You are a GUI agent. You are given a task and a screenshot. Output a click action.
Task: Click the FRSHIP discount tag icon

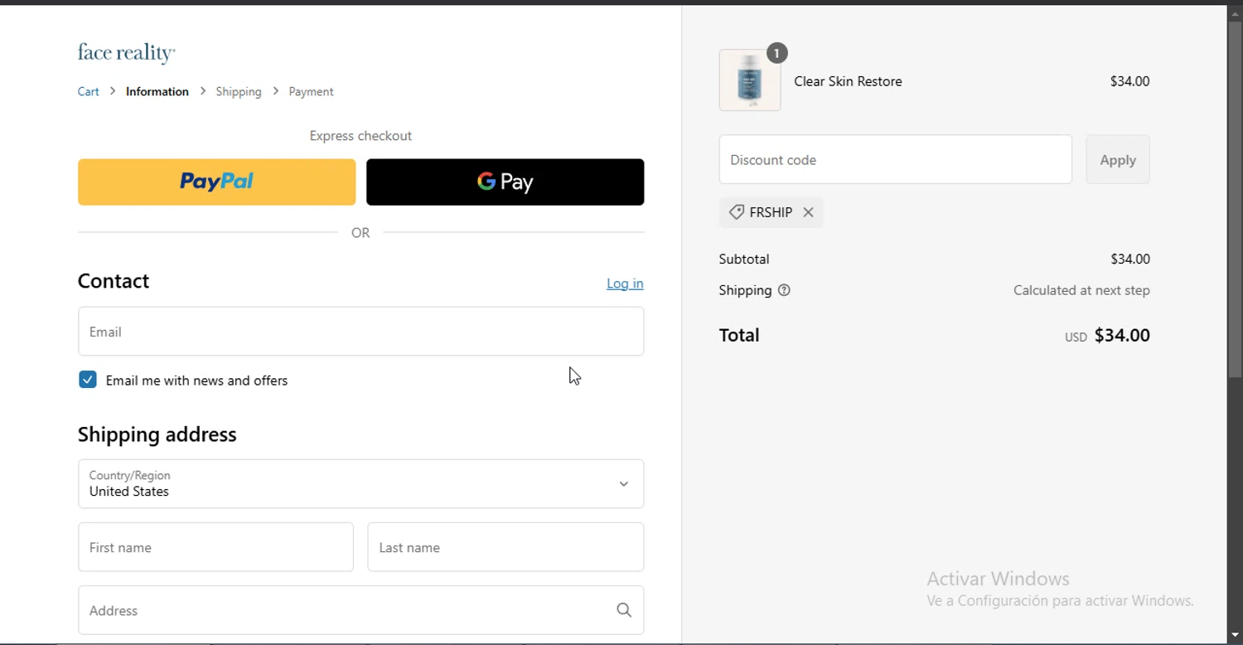point(736,212)
